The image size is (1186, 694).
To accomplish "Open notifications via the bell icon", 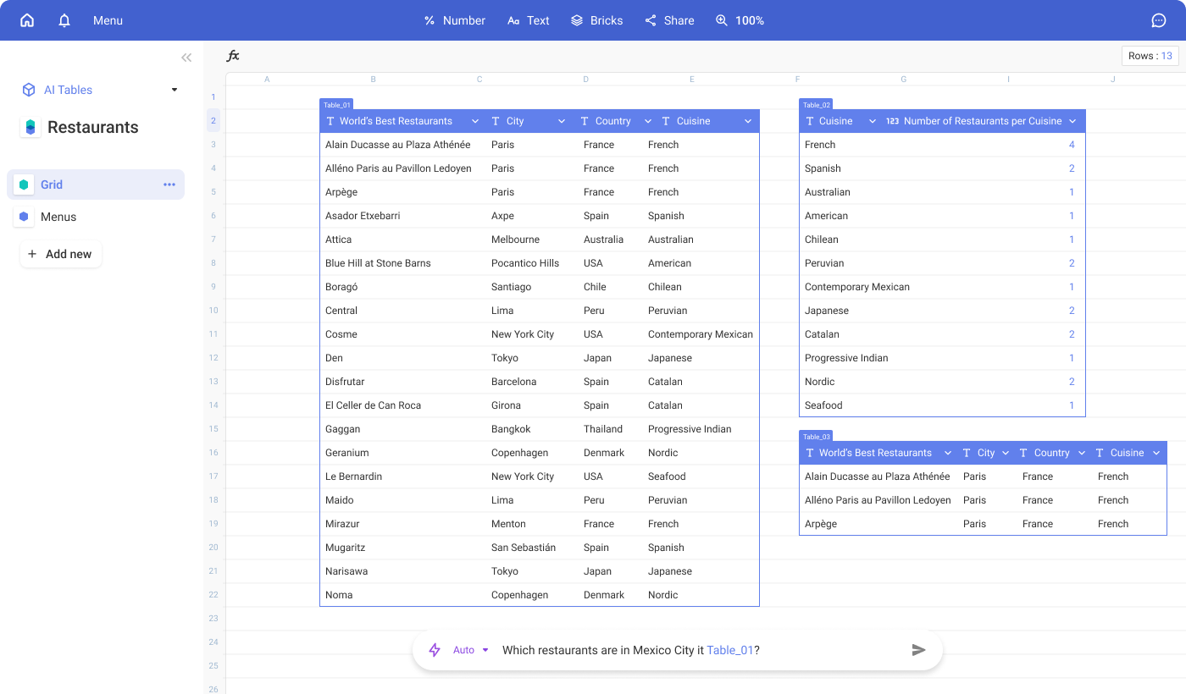I will [64, 20].
